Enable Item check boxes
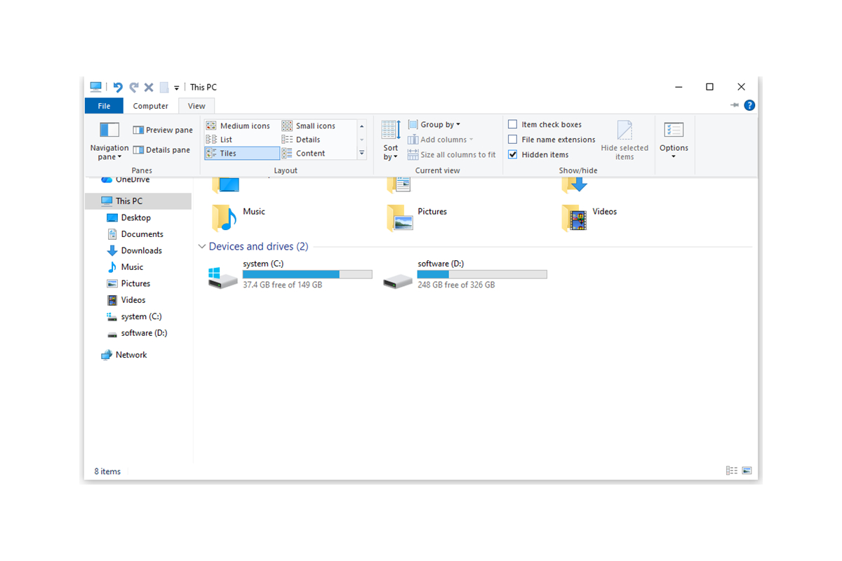This screenshot has width=842, height=561. (x=512, y=124)
